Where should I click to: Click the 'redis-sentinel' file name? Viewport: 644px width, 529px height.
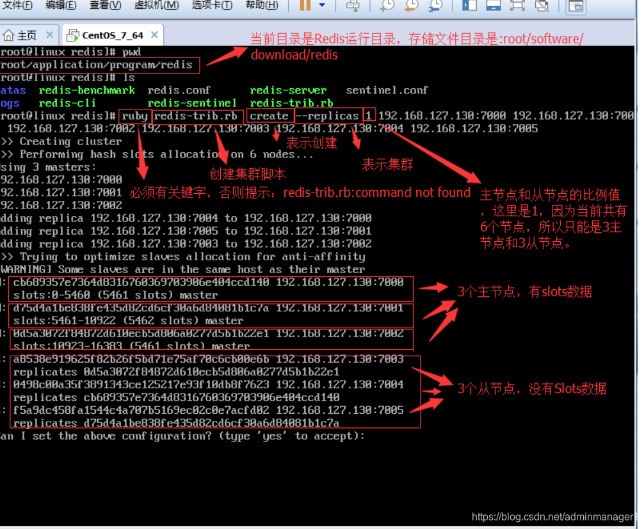tap(192, 102)
